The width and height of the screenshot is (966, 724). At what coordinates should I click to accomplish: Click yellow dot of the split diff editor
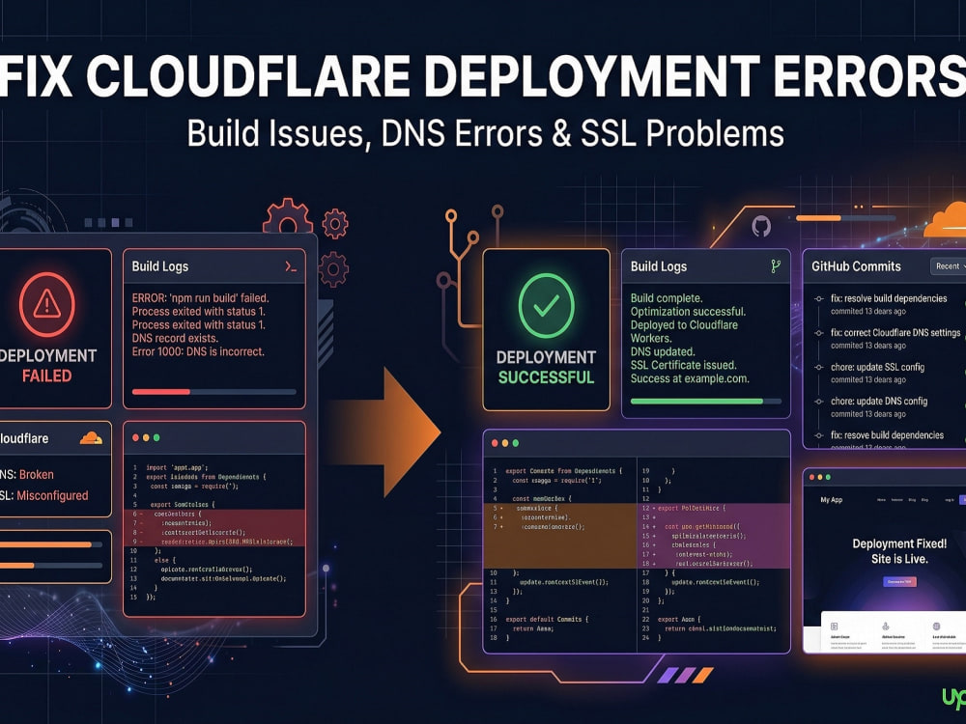coord(505,443)
